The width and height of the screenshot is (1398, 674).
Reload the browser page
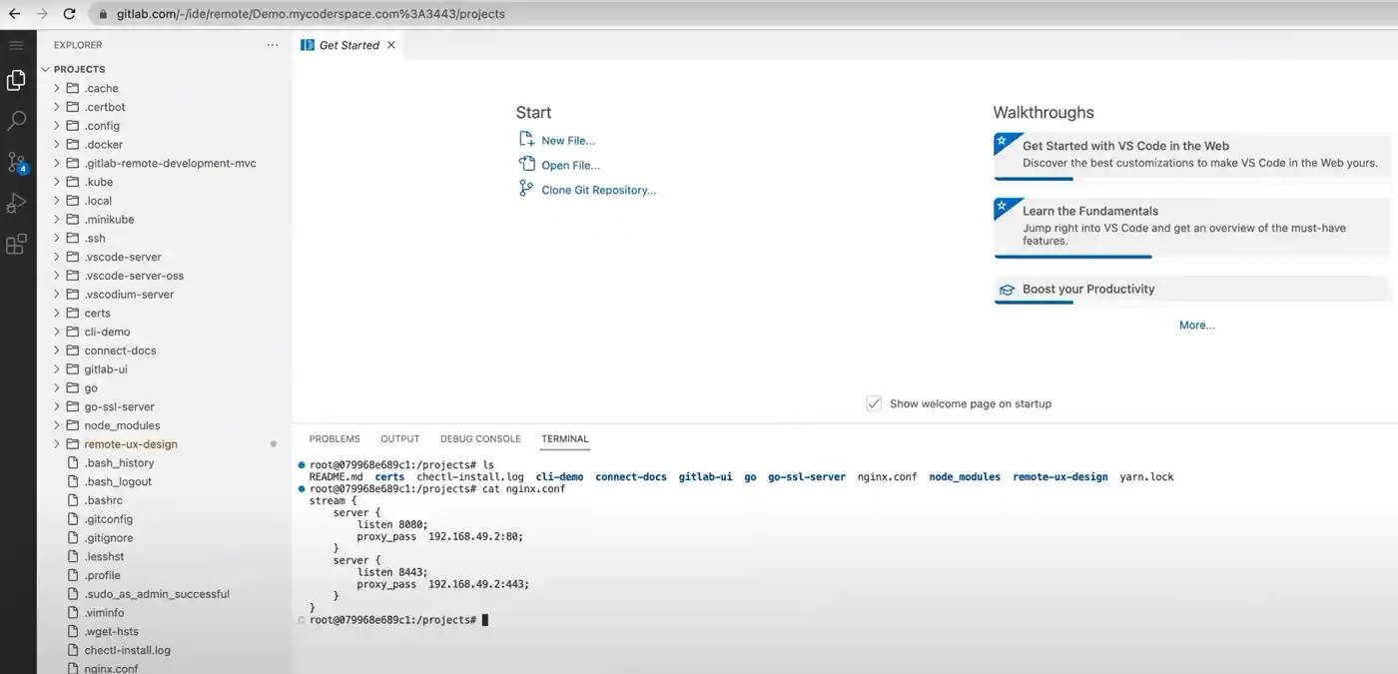(69, 14)
